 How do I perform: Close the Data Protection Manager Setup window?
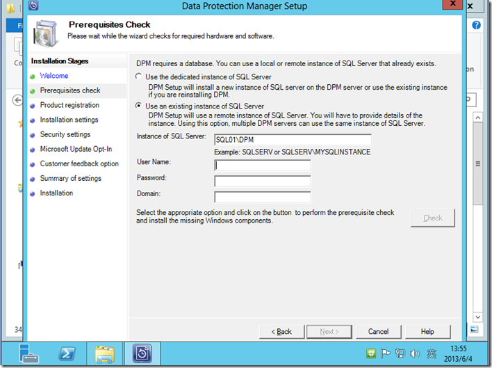(452, 4)
